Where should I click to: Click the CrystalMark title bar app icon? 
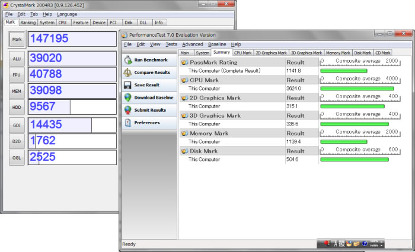[x=5, y=5]
